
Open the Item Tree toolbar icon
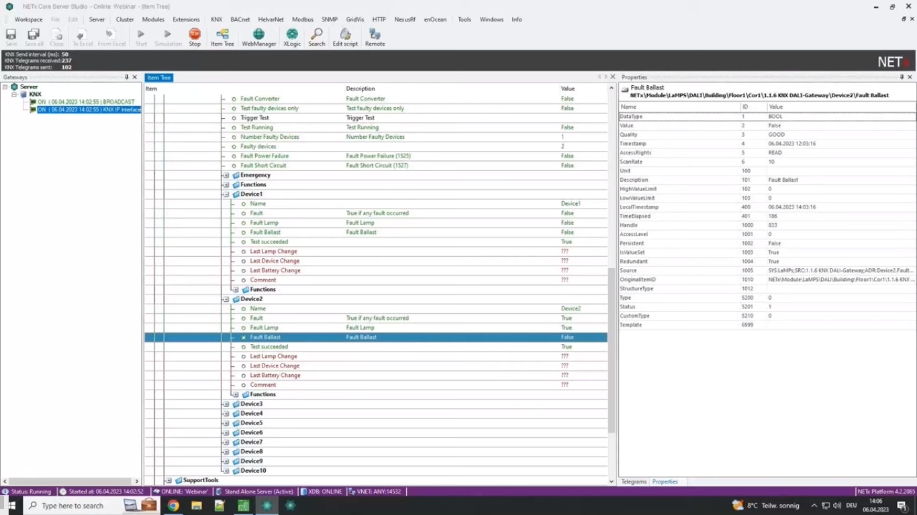[x=222, y=38]
